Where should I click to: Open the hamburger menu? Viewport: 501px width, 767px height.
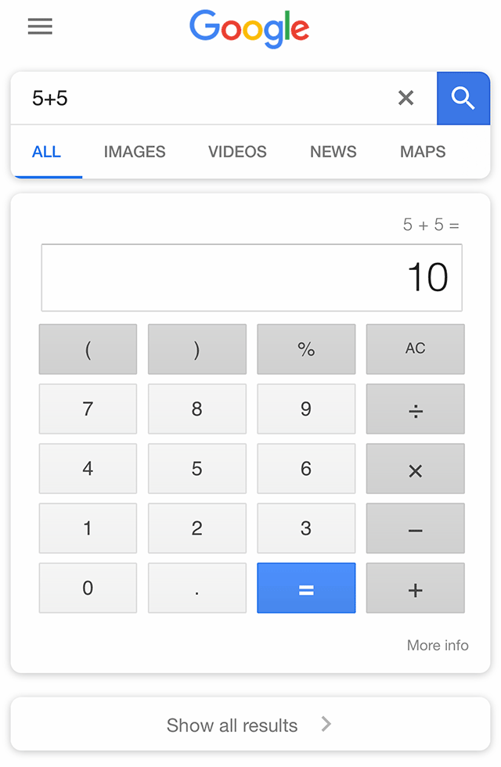(x=40, y=27)
